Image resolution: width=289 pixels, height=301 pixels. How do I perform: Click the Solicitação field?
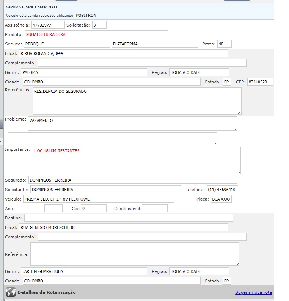tap(99, 25)
